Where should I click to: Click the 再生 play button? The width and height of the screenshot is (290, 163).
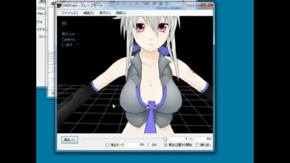point(69,140)
